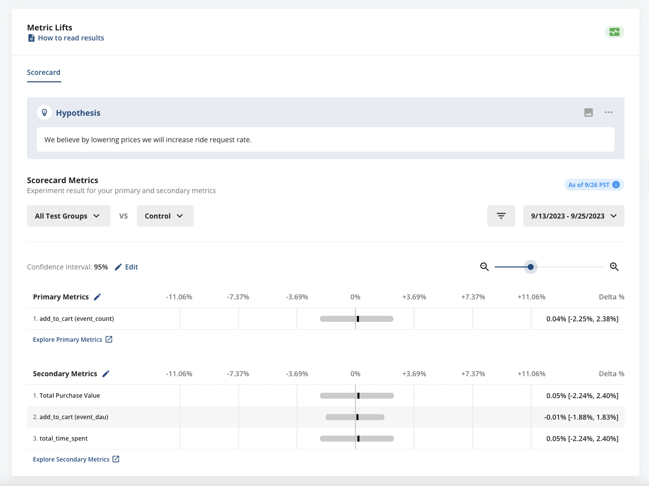649x486 pixels.
Task: Edit Primary Metrics via the pencil icon
Action: [98, 296]
